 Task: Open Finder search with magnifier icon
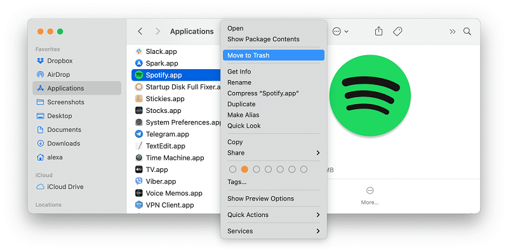coord(467,32)
